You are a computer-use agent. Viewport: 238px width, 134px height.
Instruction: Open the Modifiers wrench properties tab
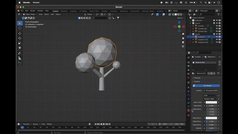(x=189, y=91)
